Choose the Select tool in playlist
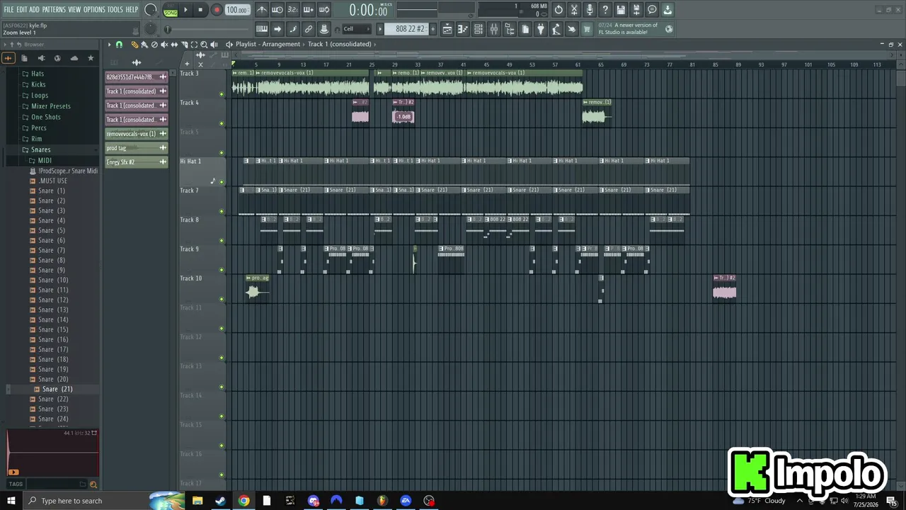This screenshot has width=906, height=510. click(194, 45)
